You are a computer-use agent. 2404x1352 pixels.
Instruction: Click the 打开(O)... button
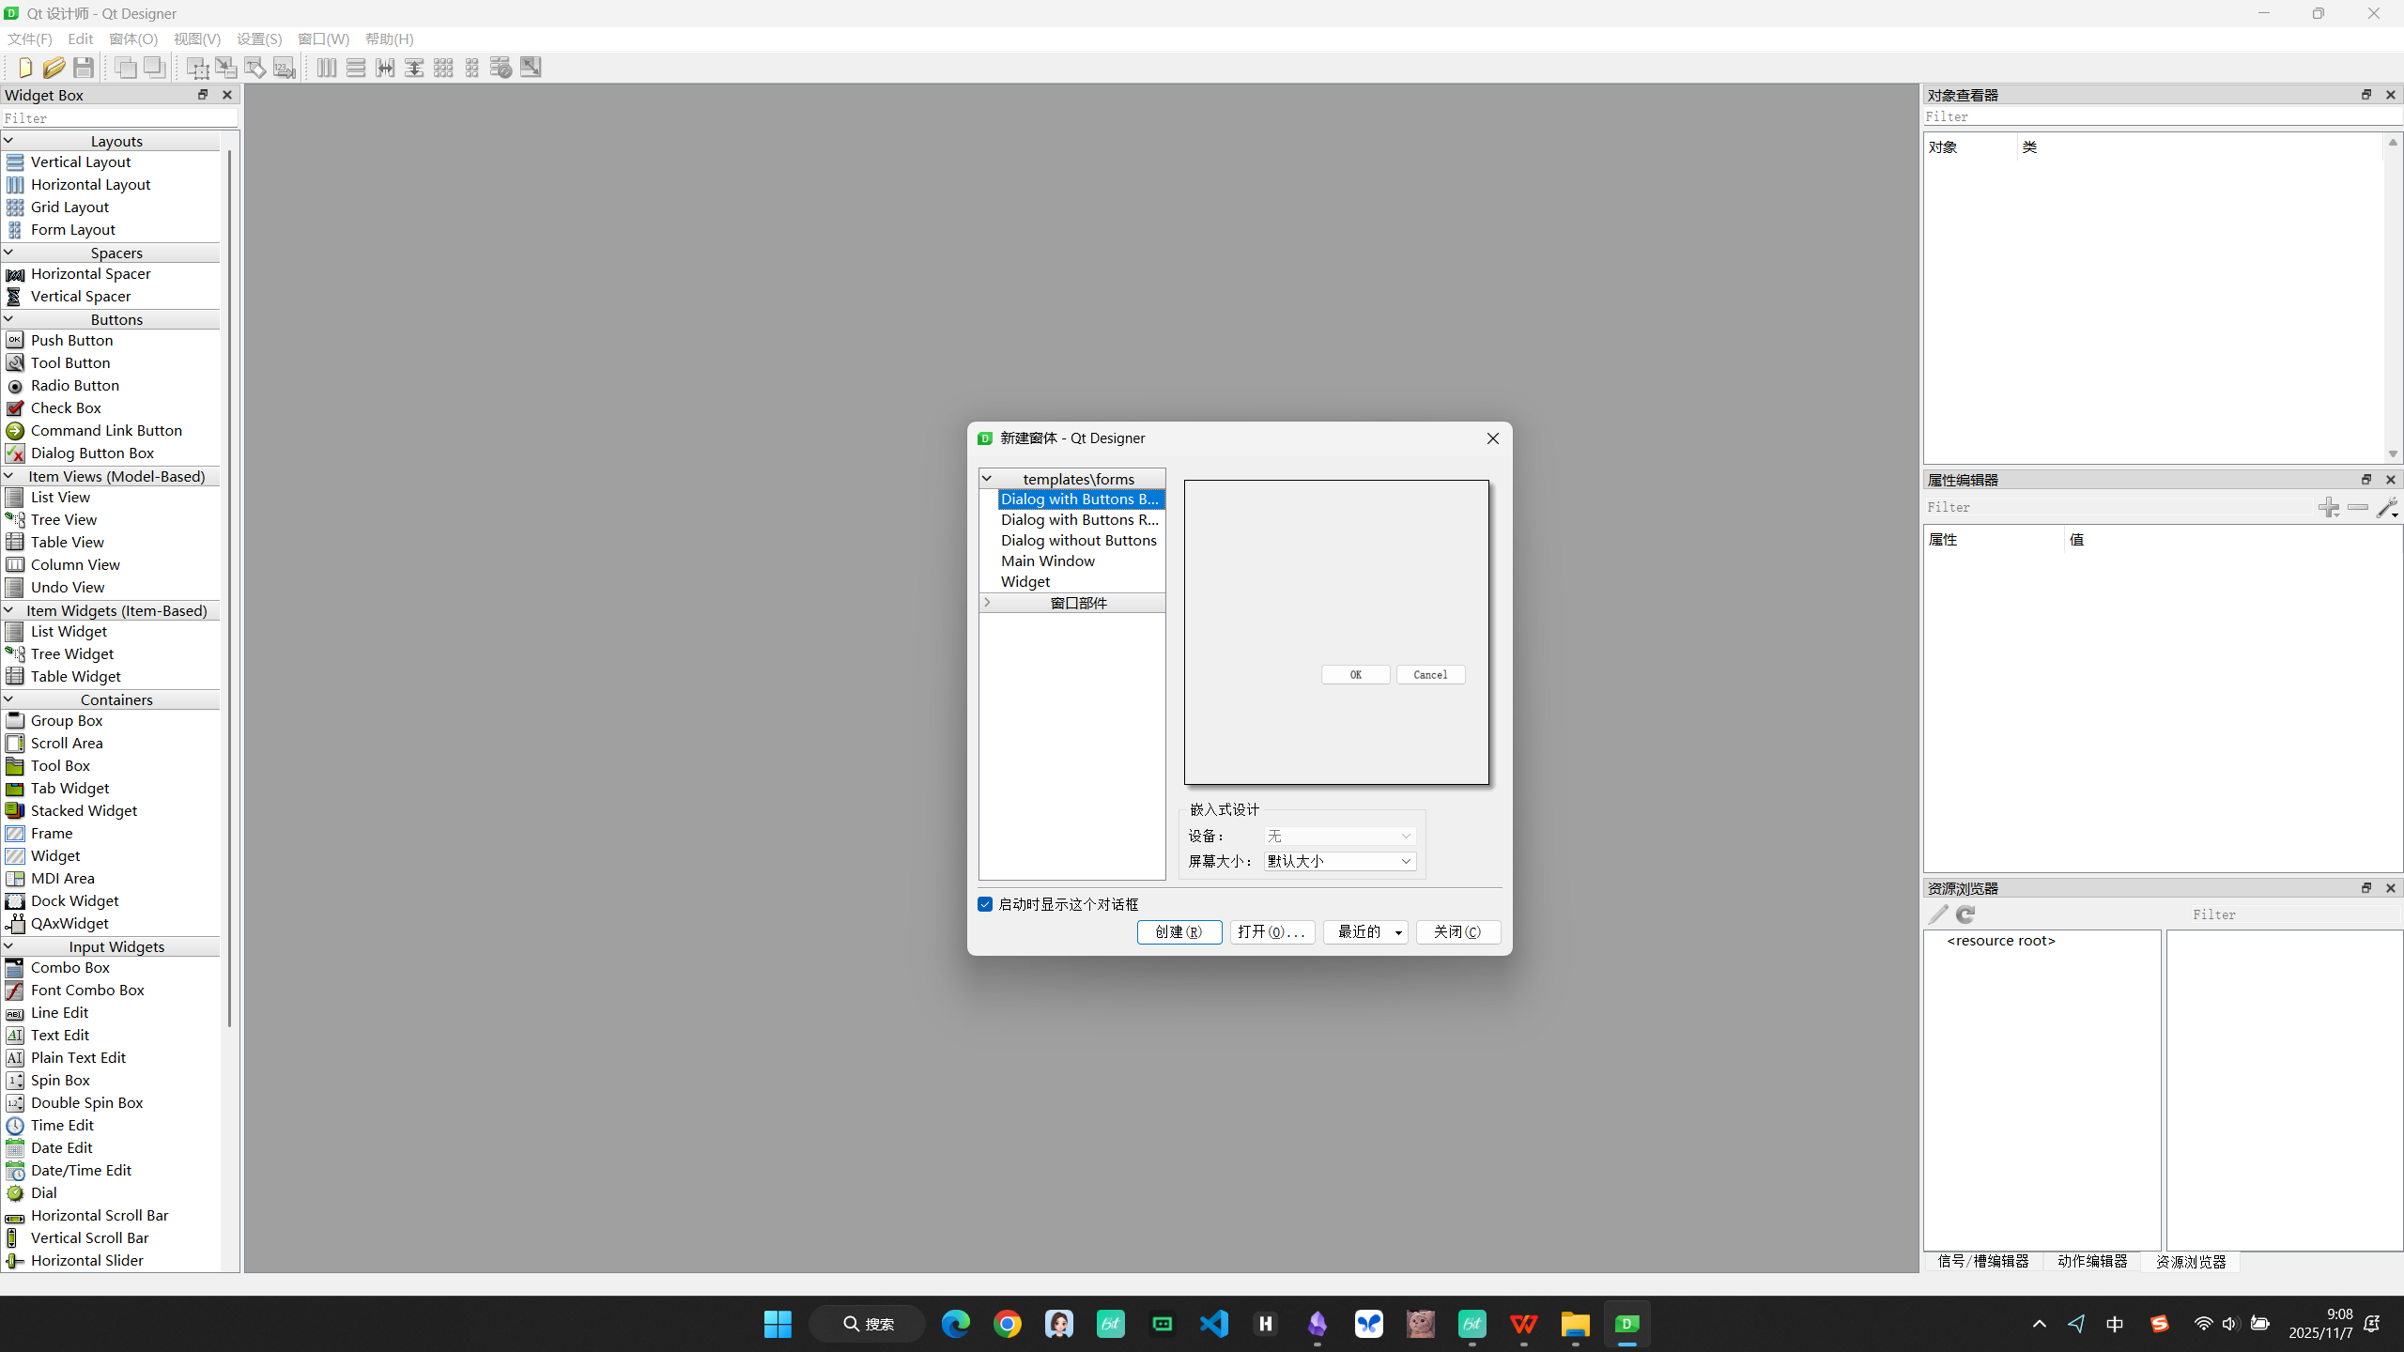pyautogui.click(x=1271, y=932)
